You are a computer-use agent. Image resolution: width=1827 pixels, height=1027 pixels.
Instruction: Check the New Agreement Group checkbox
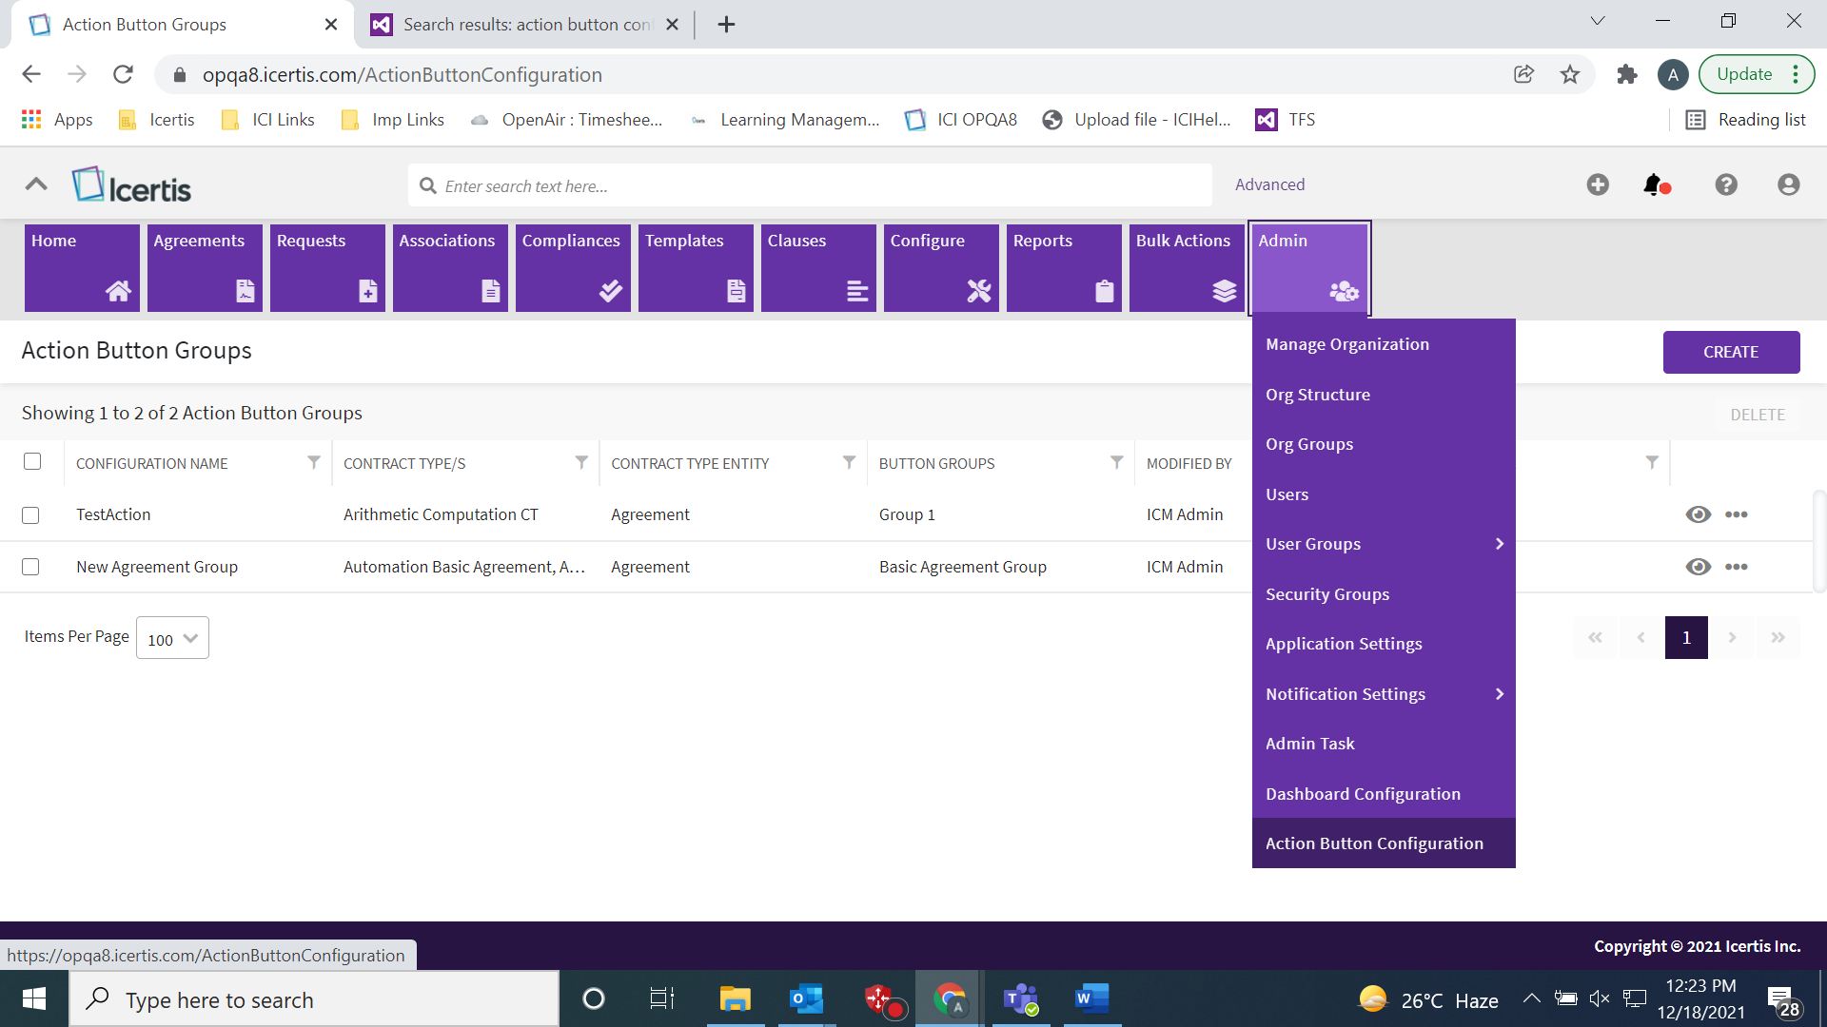(30, 568)
